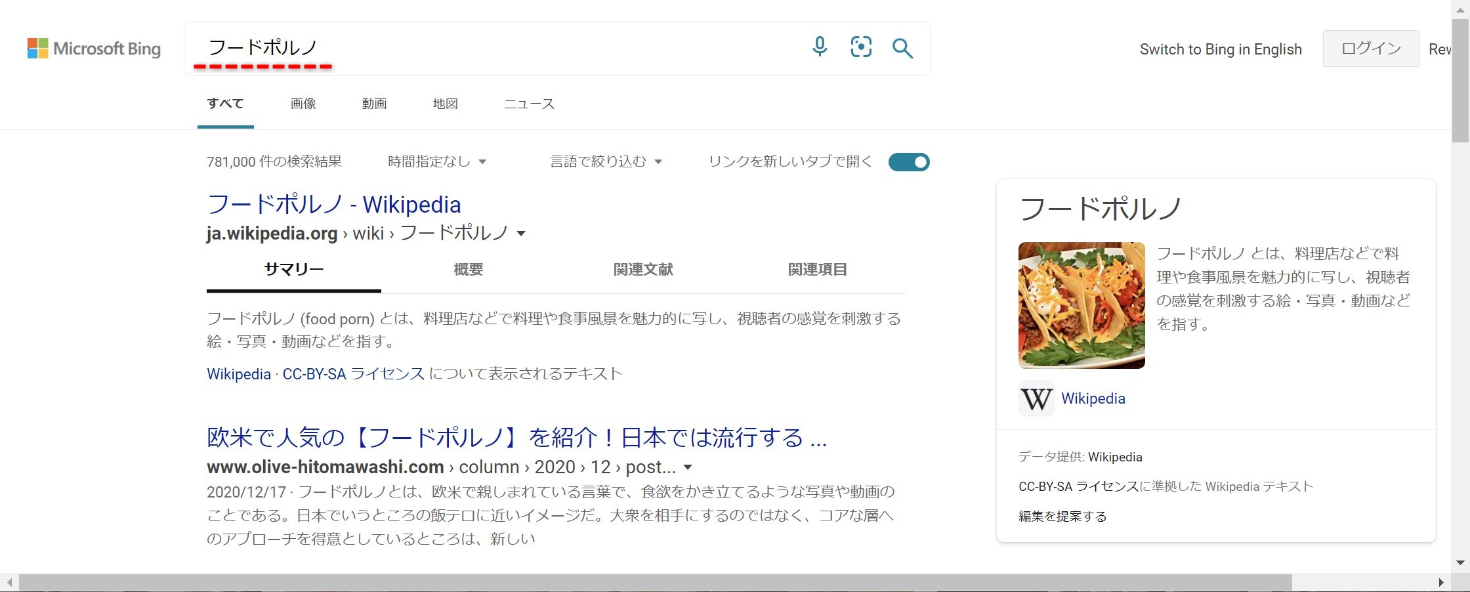Open the tacos thumbnail in knowledge panel

(1081, 305)
